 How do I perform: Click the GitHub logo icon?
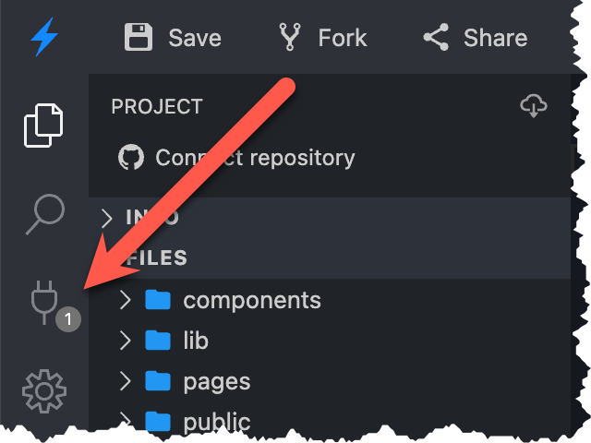tap(132, 158)
